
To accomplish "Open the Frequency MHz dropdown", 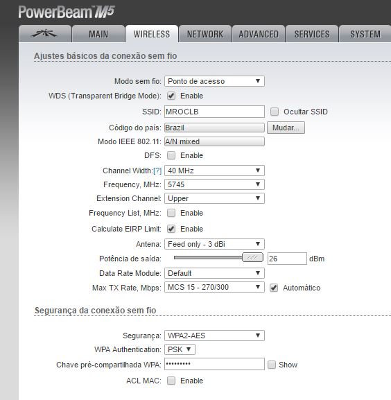I will click(214, 184).
